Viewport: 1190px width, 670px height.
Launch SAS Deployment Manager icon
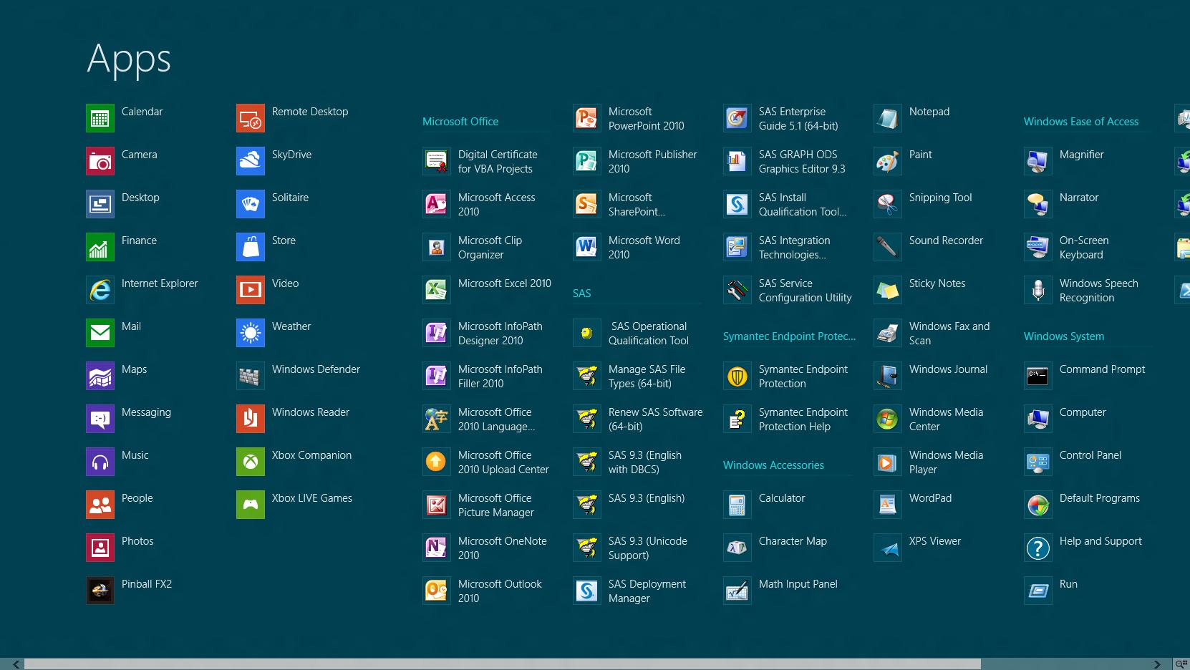click(x=587, y=591)
